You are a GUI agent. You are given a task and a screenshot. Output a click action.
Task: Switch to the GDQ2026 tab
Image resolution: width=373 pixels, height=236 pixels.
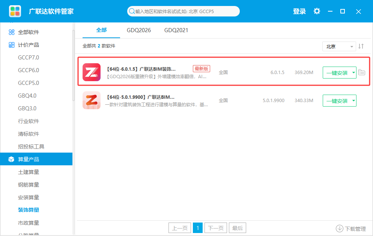coord(139,30)
